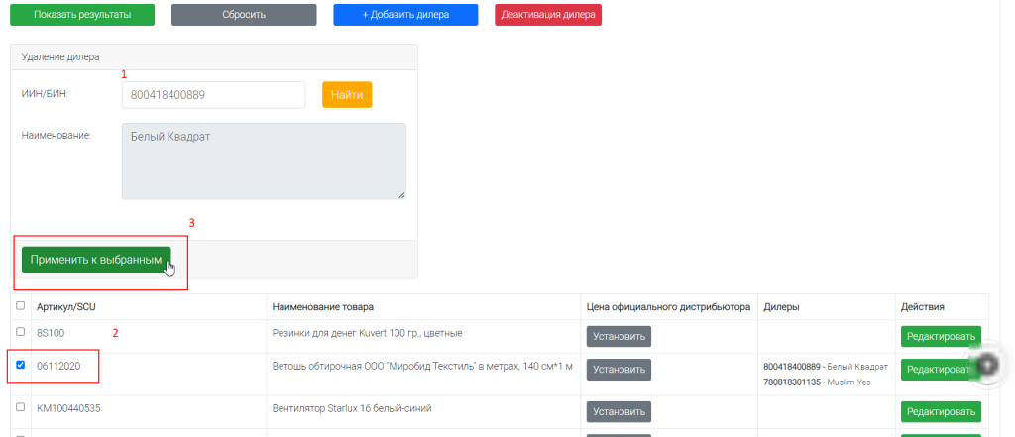Click the gray Сбросить button
This screenshot has height=437, width=1015.
pyautogui.click(x=244, y=15)
